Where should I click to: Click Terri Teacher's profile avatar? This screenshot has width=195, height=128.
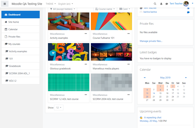[x=186, y=4]
